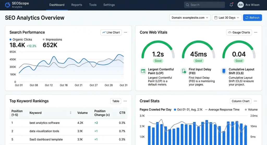267x145 pixels.
Task: Switch to the Dashboard tab
Action: (57, 5)
